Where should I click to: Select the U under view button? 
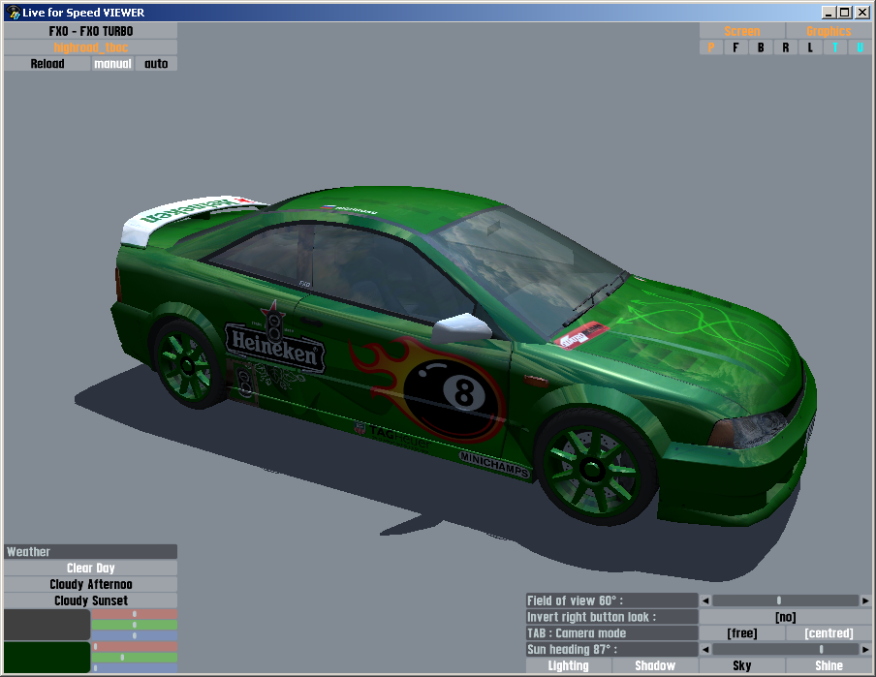[x=860, y=47]
